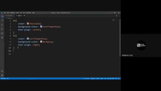Open the Help menu
Image resolution: width=161 pixels, height=91 pixels.
(33, 13)
